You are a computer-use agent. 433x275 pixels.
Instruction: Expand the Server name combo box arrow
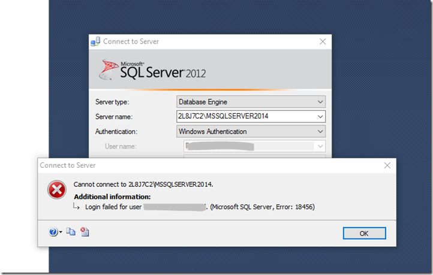pos(320,116)
